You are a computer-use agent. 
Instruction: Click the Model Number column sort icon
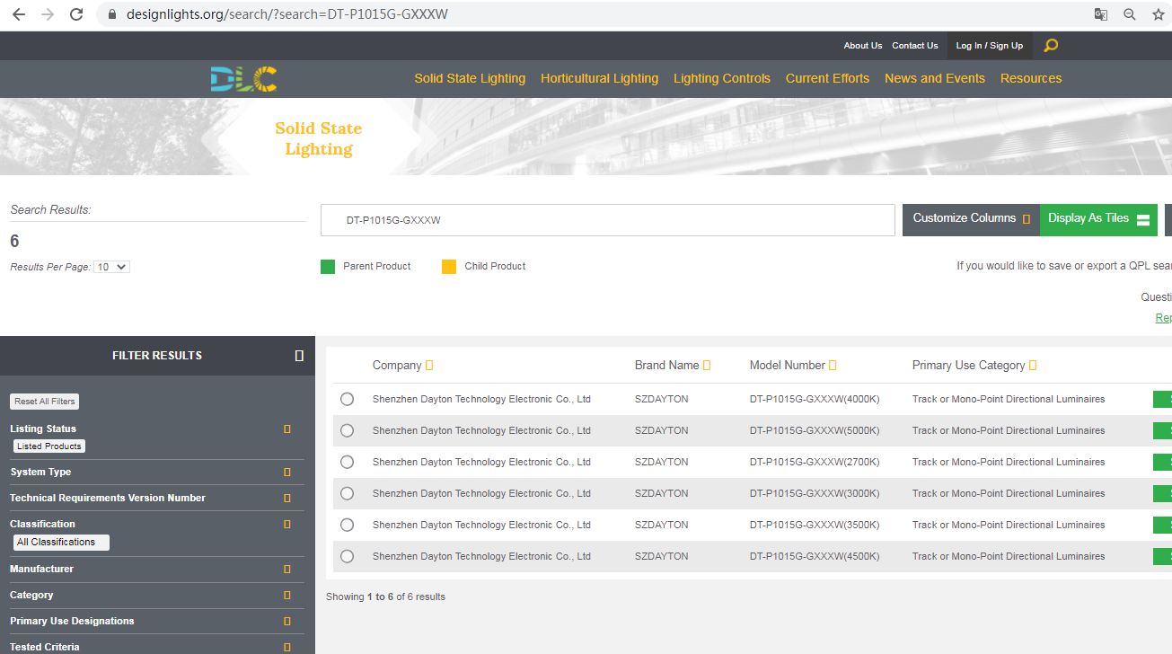pos(833,366)
